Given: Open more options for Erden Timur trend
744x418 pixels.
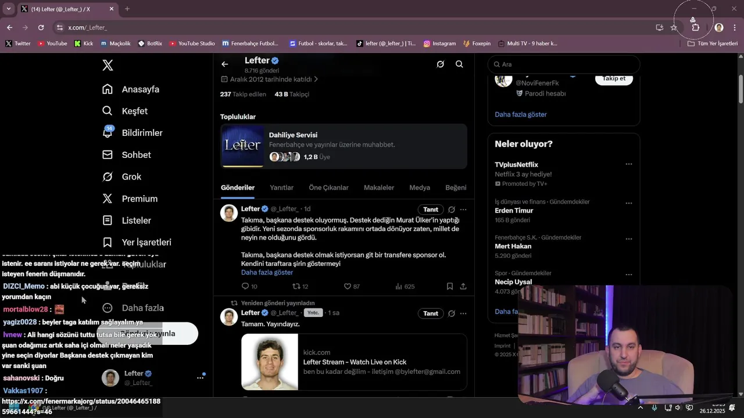Looking at the screenshot, I should [x=629, y=203].
